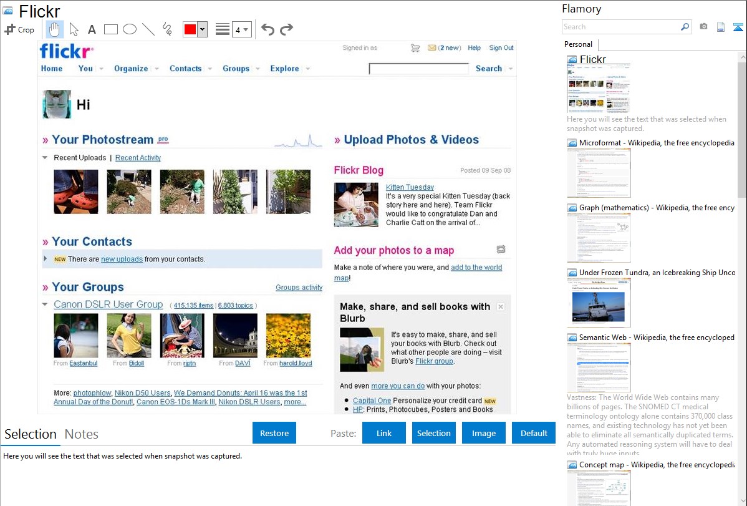Open the Organize menu item
This screenshot has width=747, height=506.
click(131, 69)
